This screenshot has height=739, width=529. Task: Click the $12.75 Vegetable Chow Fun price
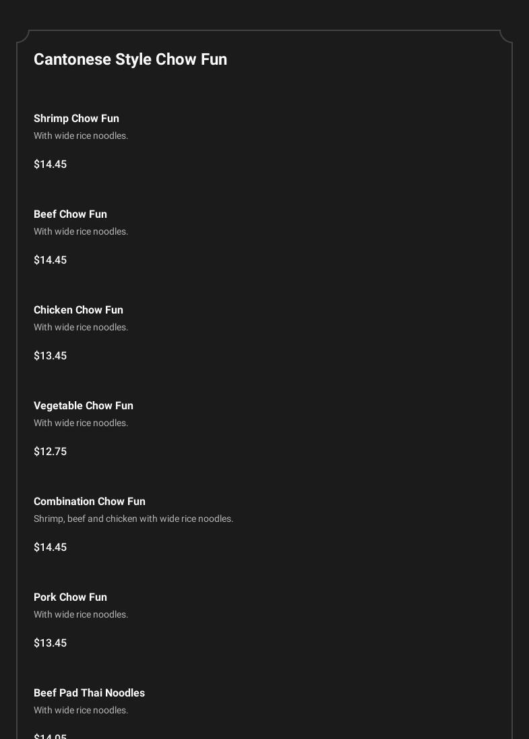click(50, 452)
